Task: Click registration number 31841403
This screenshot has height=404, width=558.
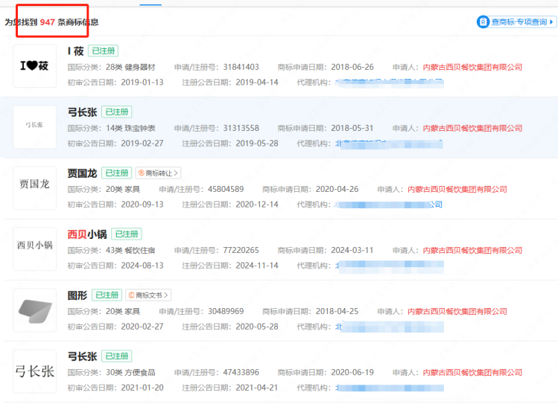Action: click(241, 67)
